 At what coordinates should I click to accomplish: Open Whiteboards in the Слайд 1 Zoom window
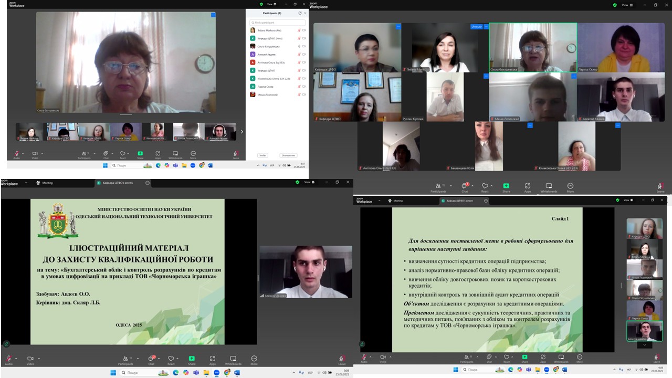(561, 358)
